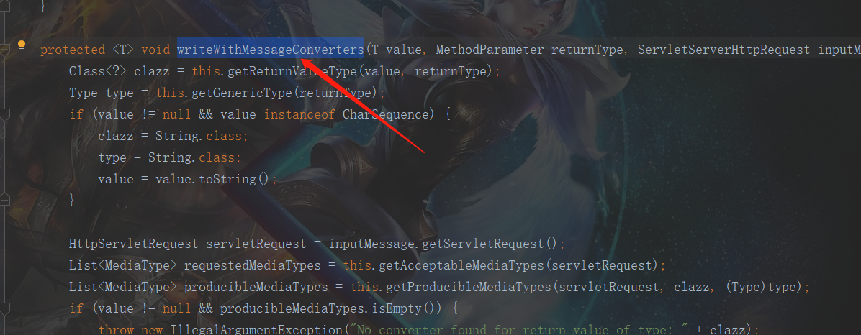The height and width of the screenshot is (335, 861).
Task: Collapse the producibleMediaTypes.isEmpty if-block fold marker
Action: 4,308
